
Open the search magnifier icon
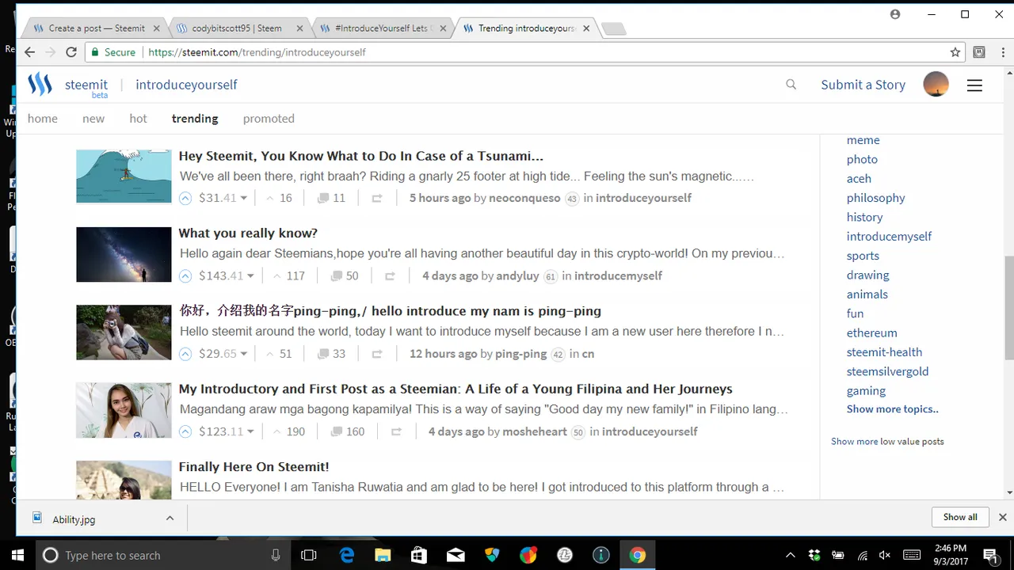point(791,84)
